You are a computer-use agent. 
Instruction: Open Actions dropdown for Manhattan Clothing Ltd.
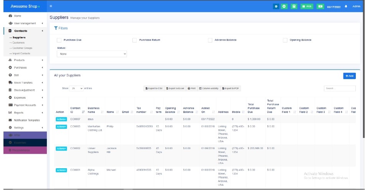tap(61, 127)
